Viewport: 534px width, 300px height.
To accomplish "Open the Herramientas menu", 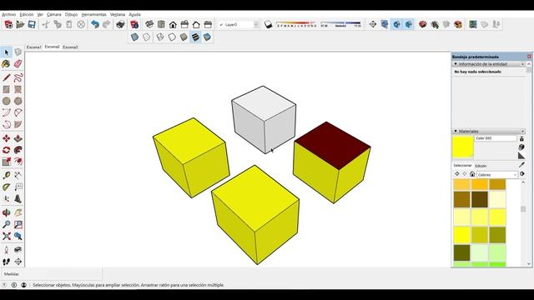I will click(93, 15).
